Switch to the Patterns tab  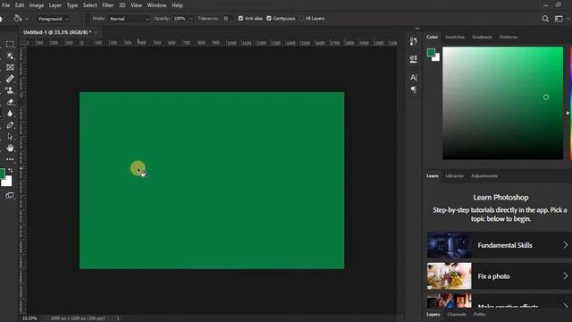(x=509, y=37)
